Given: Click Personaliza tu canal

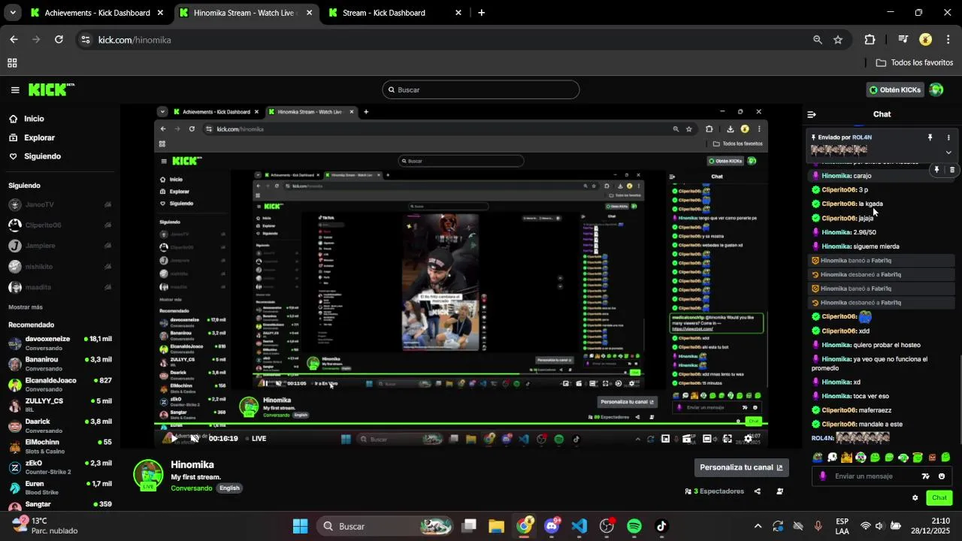Looking at the screenshot, I should tap(741, 467).
